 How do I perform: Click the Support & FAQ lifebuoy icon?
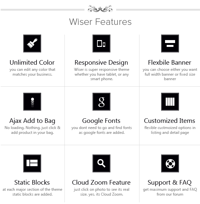click(170, 163)
